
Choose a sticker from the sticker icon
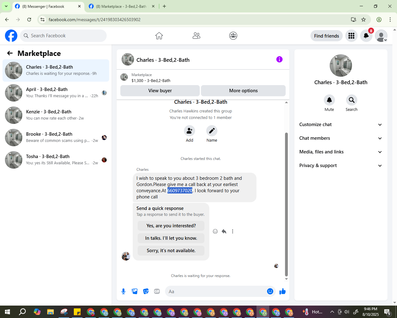146,291
